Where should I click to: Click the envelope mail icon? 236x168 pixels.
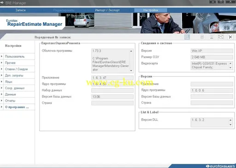click(221, 37)
